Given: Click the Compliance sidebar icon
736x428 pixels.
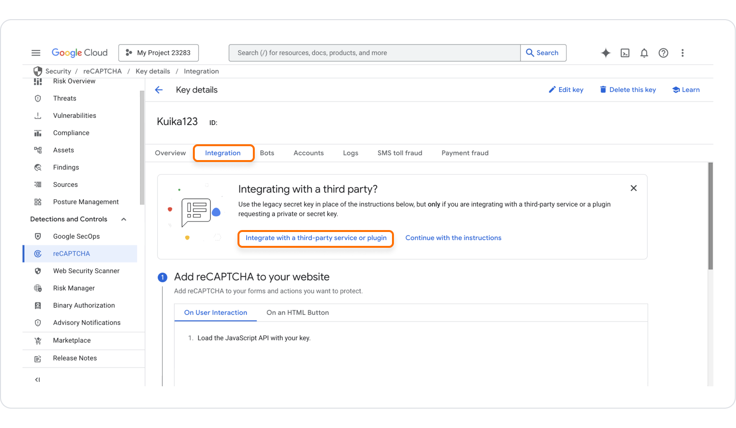Looking at the screenshot, I should (38, 133).
